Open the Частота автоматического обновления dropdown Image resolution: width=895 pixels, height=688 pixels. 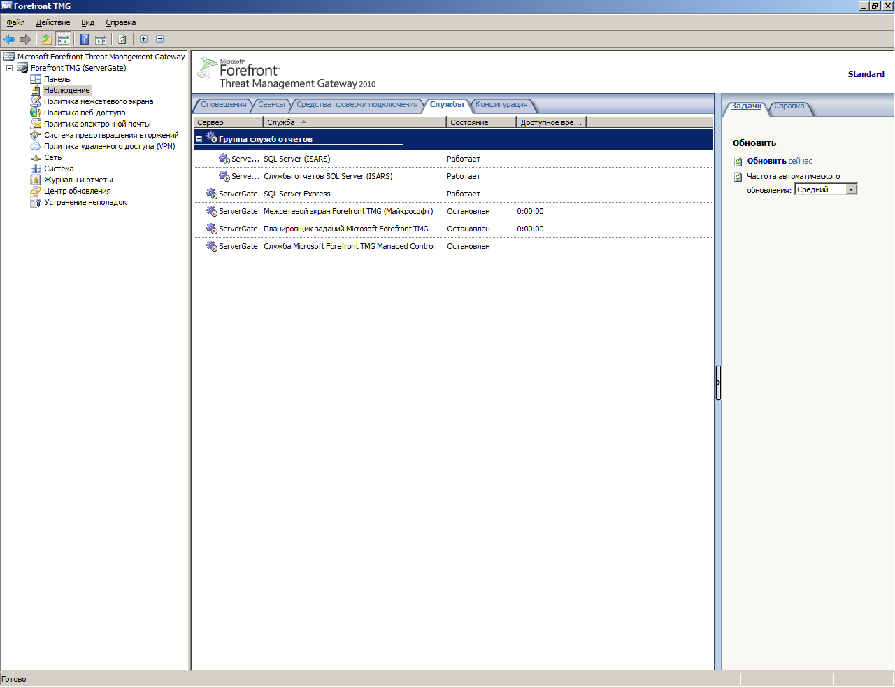point(851,189)
